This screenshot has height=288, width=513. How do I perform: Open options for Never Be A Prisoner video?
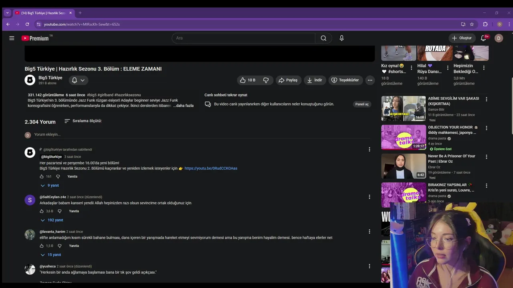[x=487, y=157]
